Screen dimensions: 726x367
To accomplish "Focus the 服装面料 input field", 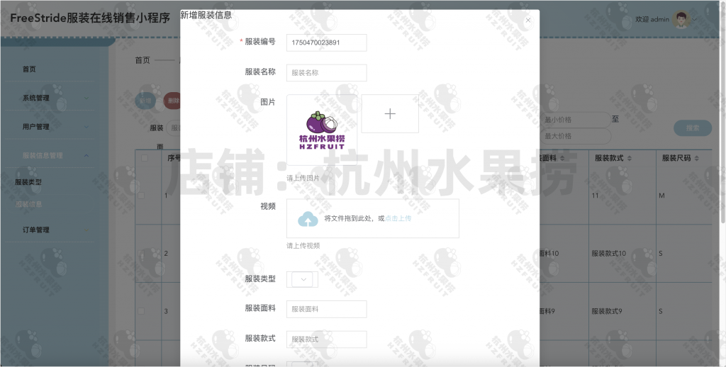I will coord(326,309).
